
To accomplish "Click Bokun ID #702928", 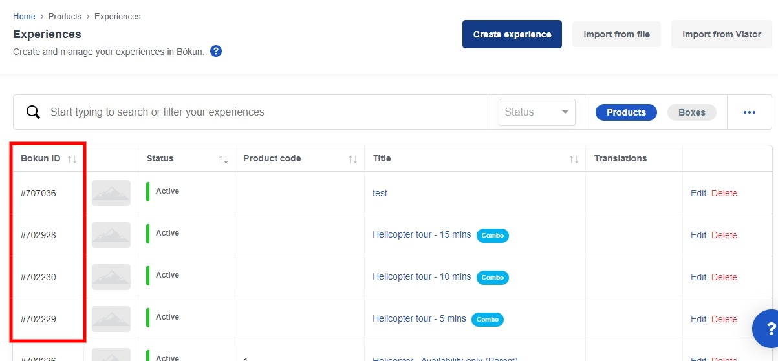I will pyautogui.click(x=38, y=235).
